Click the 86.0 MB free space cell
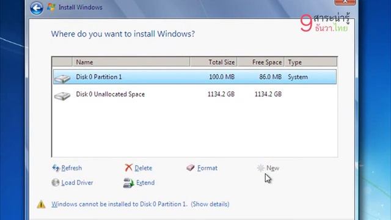The image size is (391, 220). (270, 77)
